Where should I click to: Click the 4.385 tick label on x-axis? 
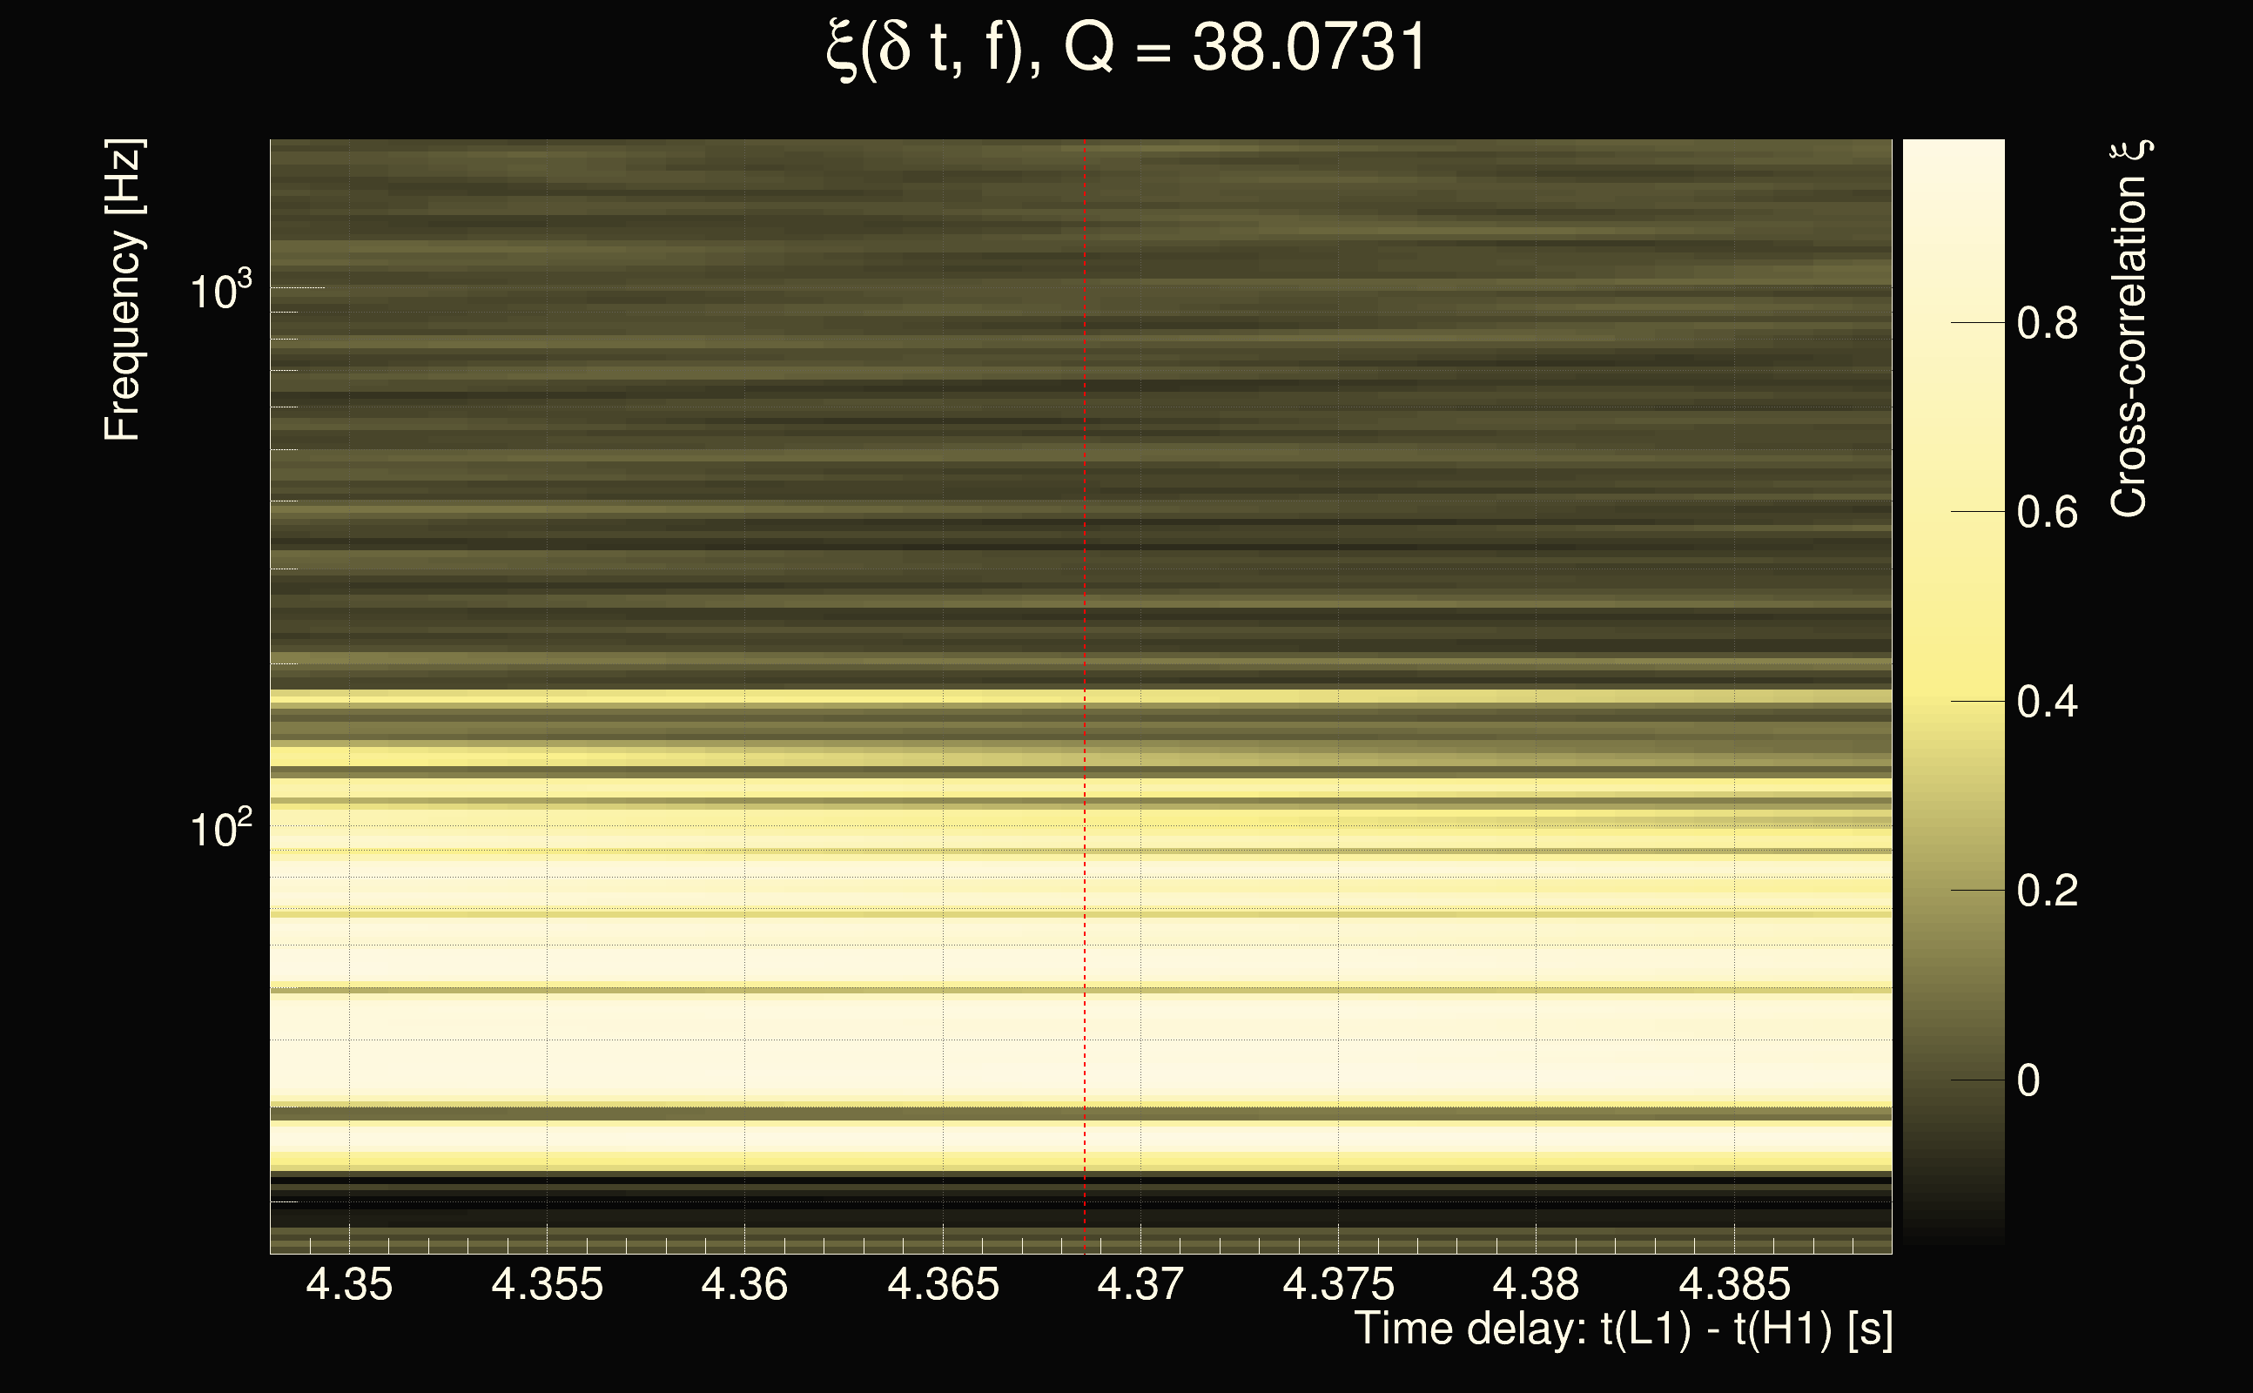pos(1734,1284)
